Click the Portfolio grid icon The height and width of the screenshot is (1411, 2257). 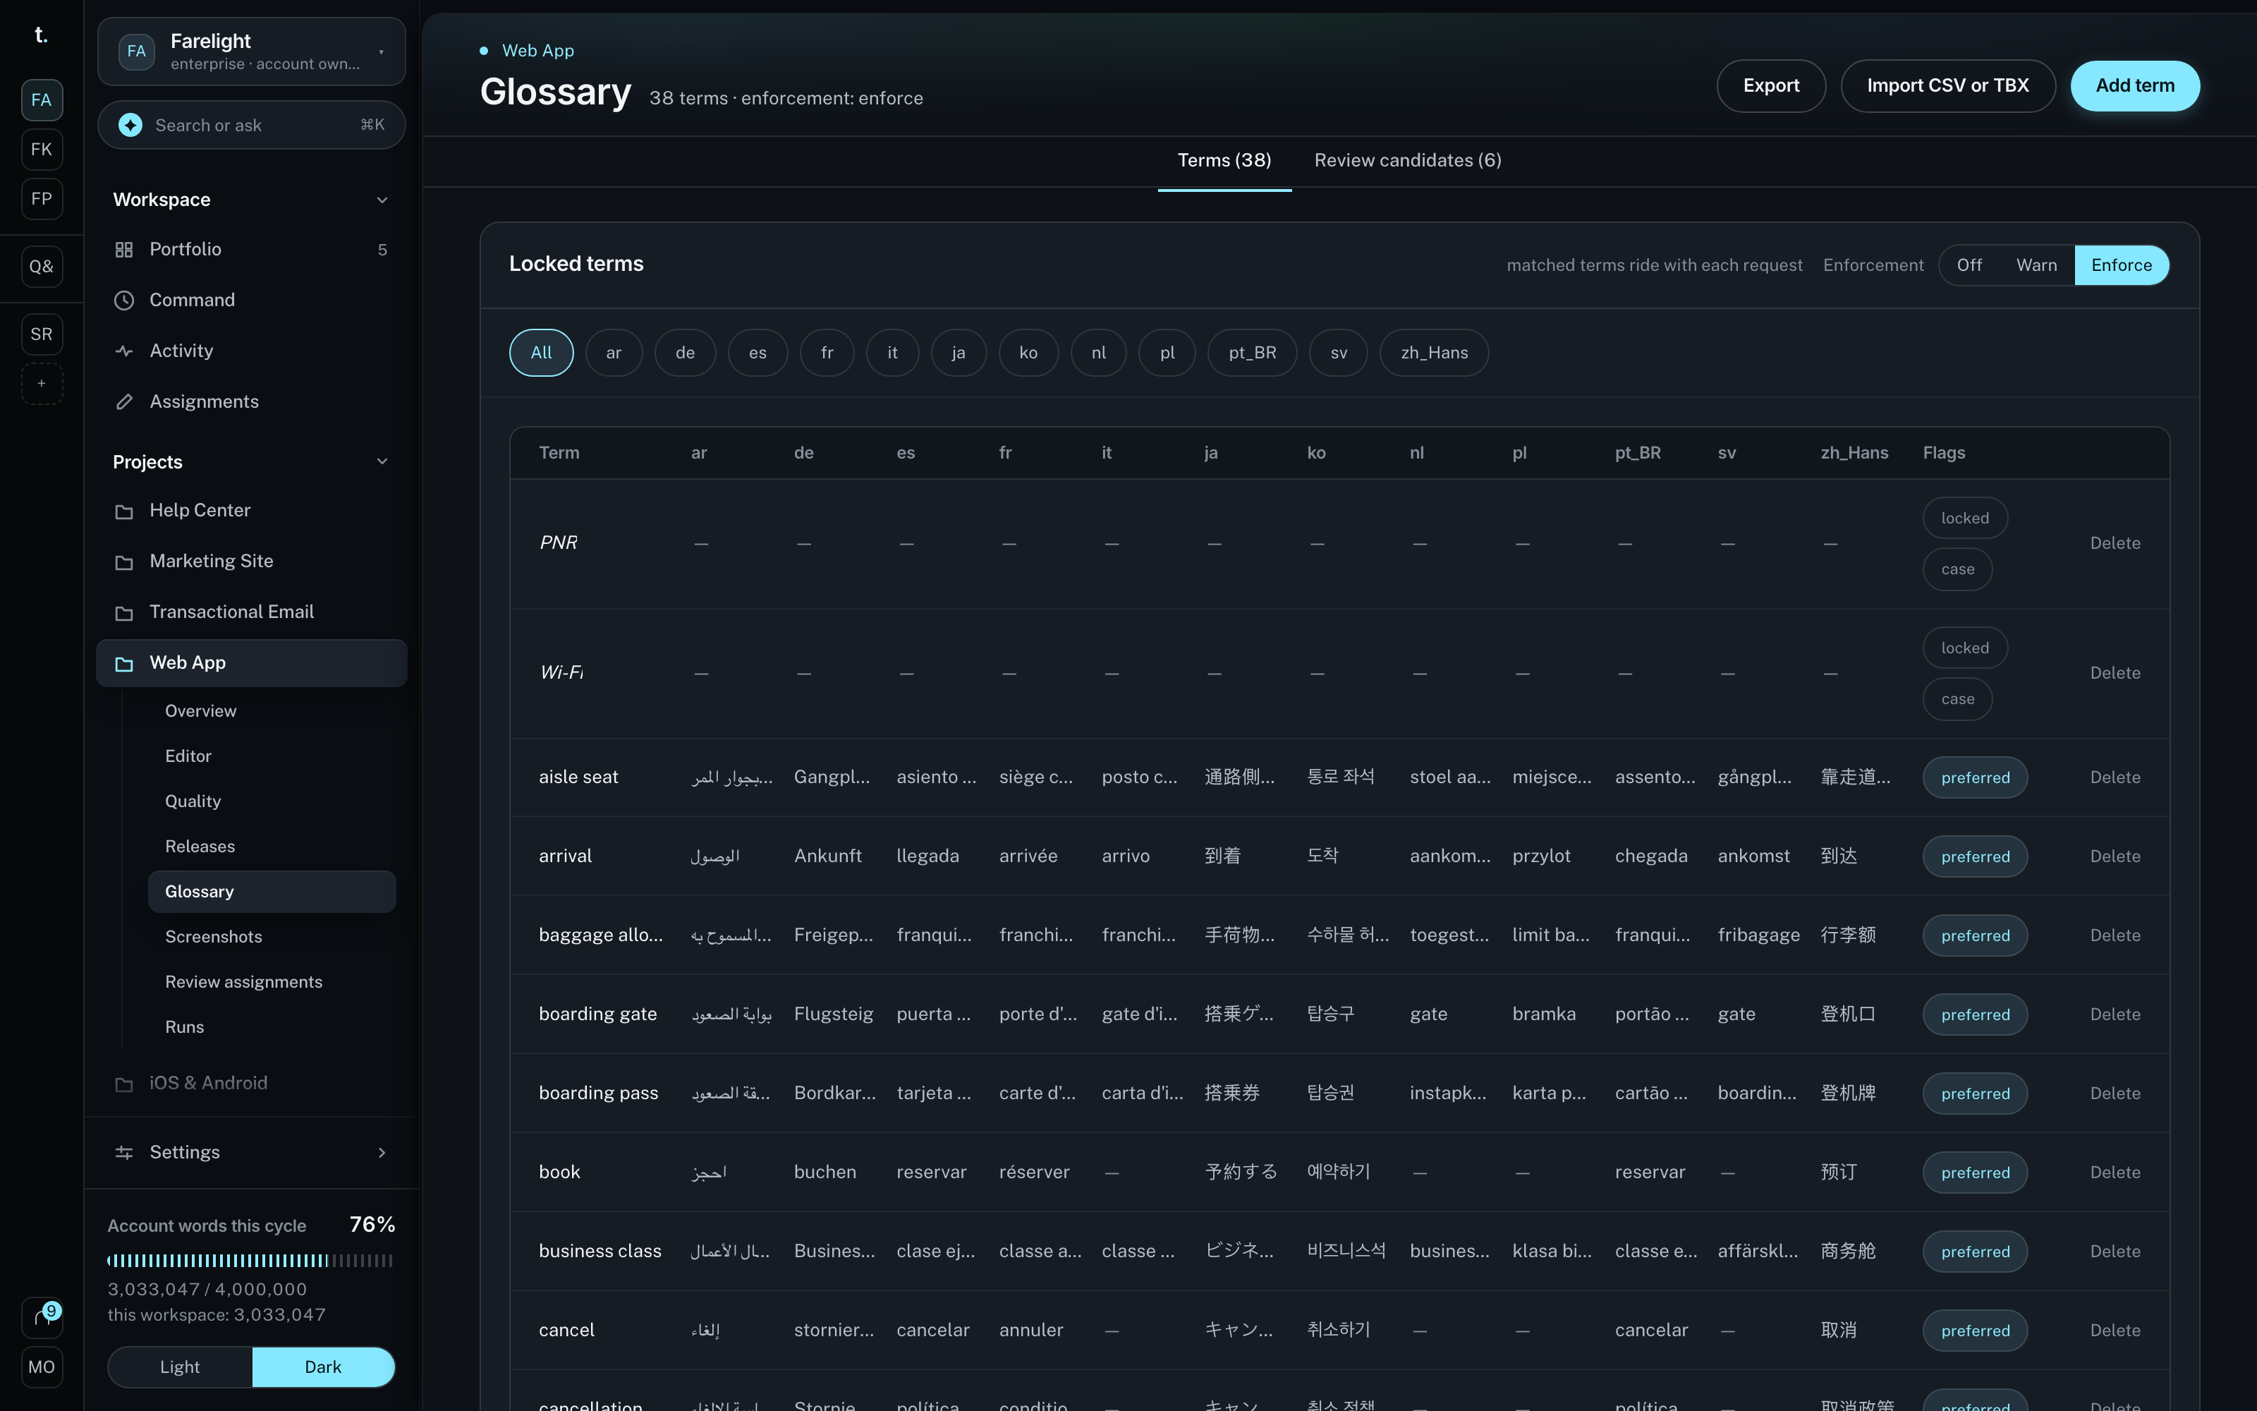click(x=124, y=249)
